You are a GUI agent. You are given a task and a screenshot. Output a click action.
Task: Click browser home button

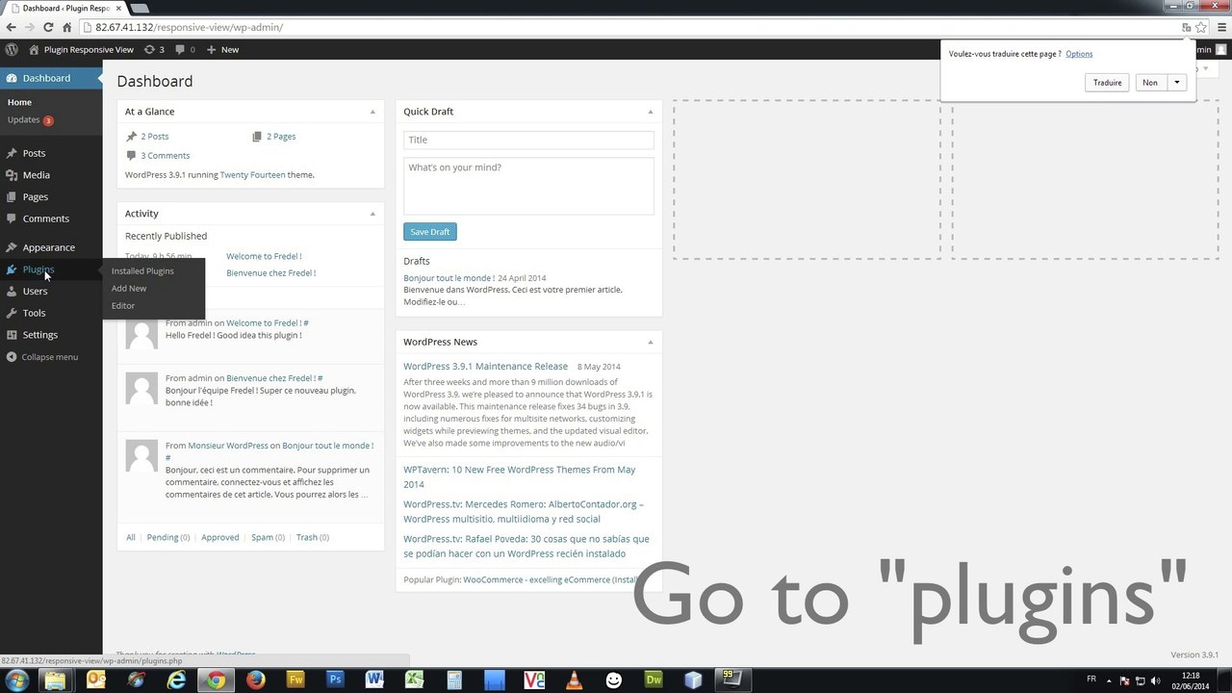(66, 27)
